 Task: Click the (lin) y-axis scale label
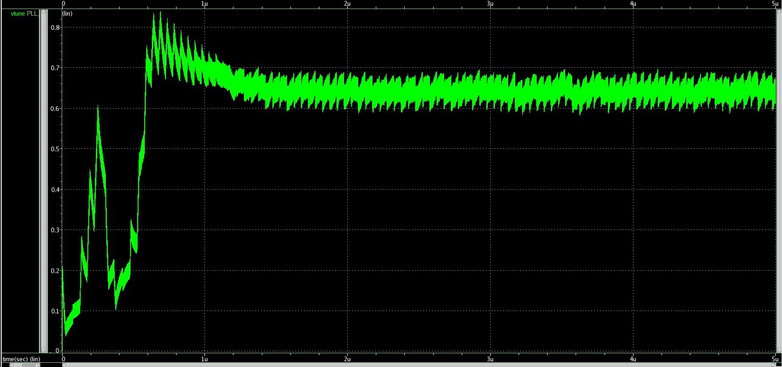[67, 14]
